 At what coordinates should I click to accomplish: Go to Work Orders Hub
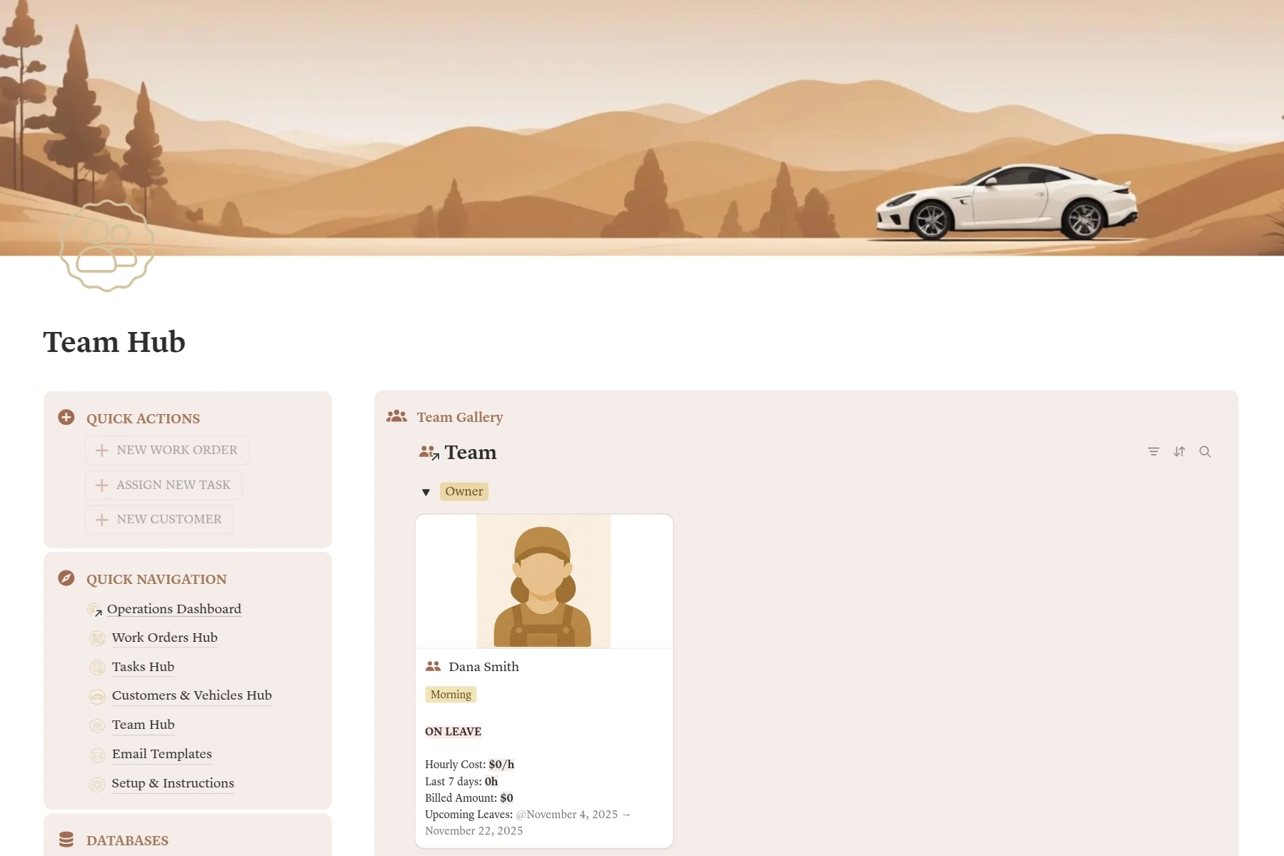(164, 638)
